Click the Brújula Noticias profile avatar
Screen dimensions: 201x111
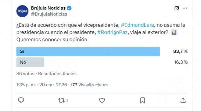[x=23, y=11]
